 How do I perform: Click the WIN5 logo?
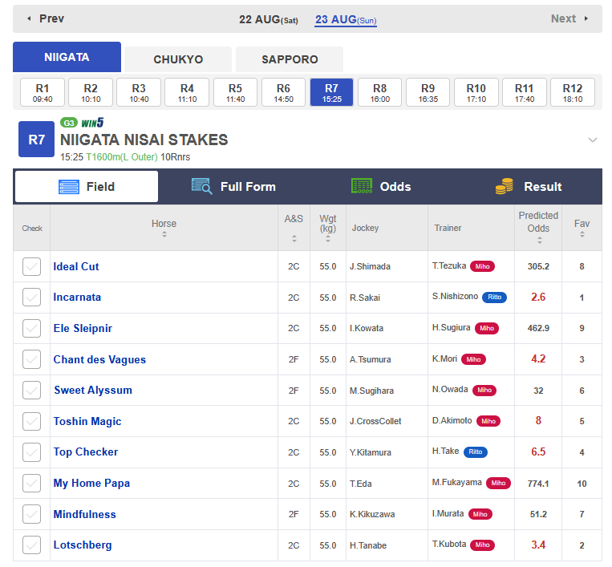click(92, 123)
